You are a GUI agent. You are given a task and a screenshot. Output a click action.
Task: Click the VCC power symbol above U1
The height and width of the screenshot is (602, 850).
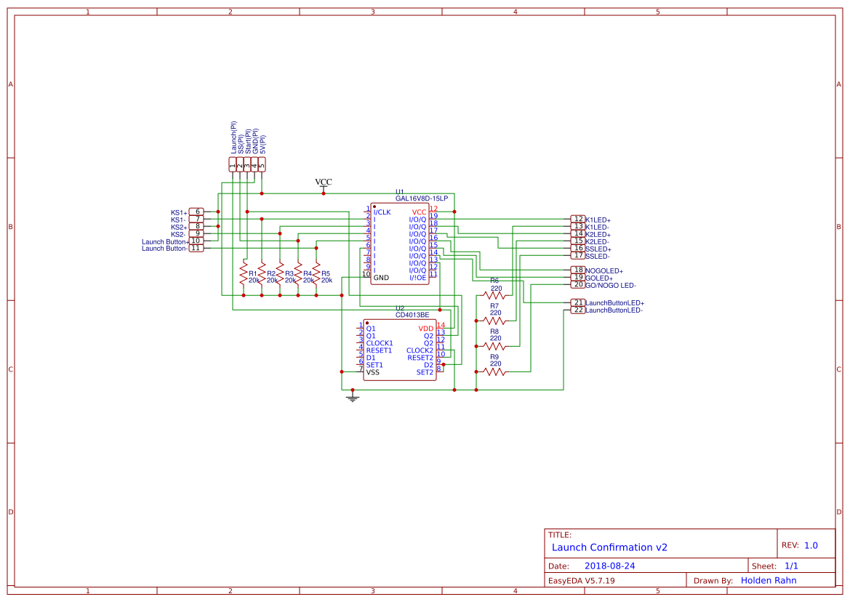(x=322, y=182)
